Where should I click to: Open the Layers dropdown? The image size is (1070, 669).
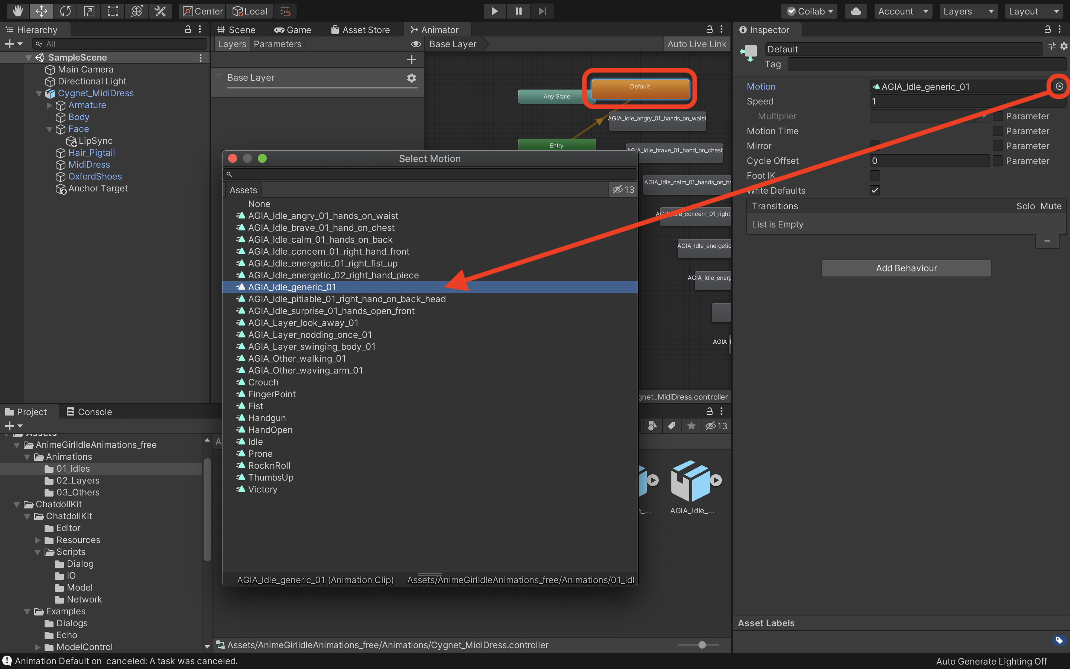968,11
